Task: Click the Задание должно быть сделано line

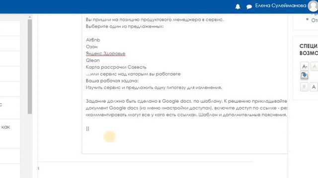Action: click(x=186, y=101)
